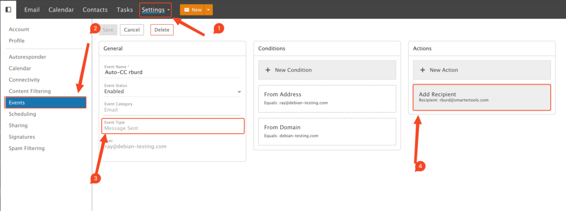Viewport: 566px width, 211px height.
Task: Toggle the sidebar panel icon
Action: (x=8, y=9)
